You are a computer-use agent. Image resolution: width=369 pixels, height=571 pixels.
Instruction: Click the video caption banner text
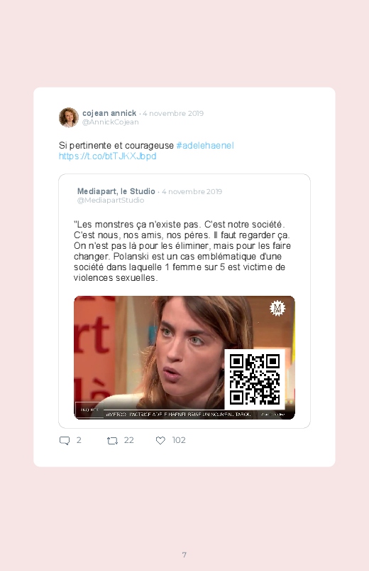178,414
